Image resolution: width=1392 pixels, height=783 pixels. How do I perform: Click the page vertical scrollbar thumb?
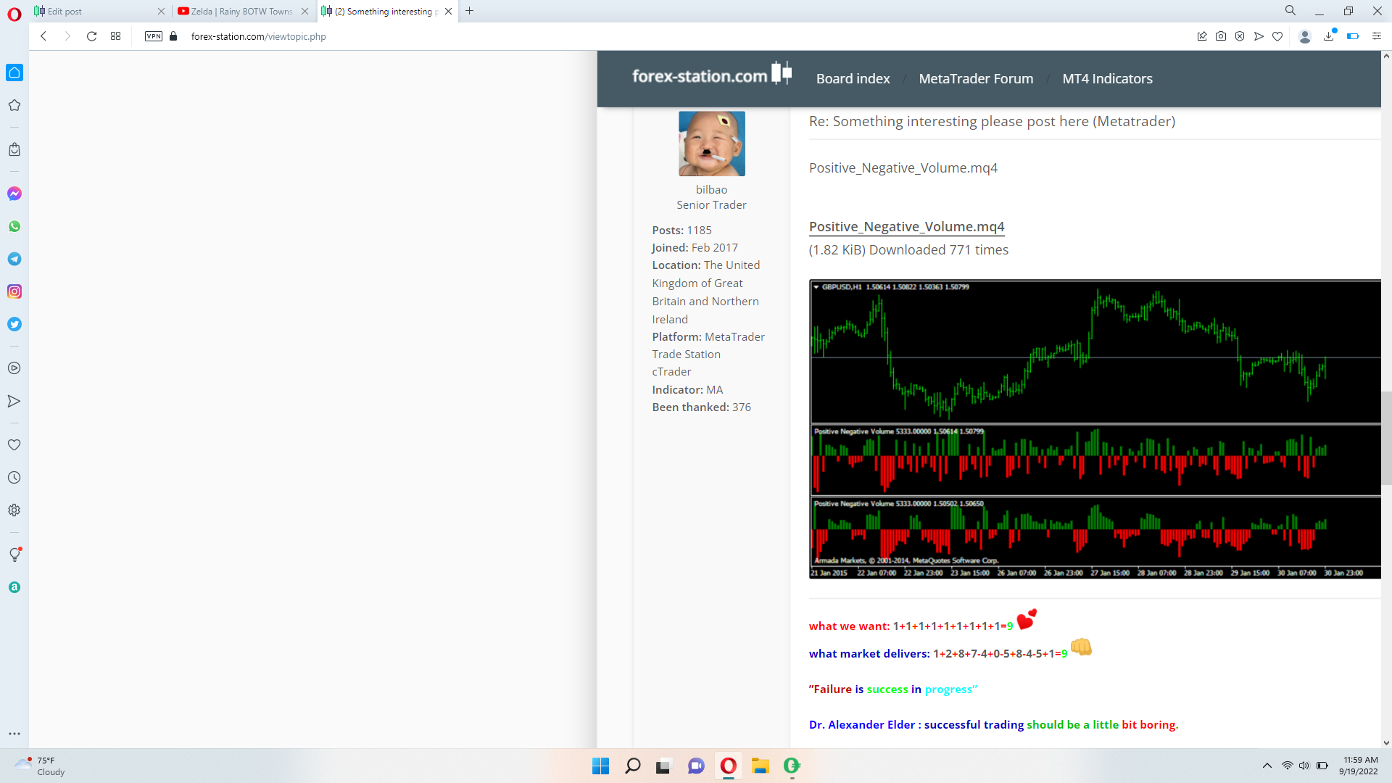pyautogui.click(x=1386, y=438)
